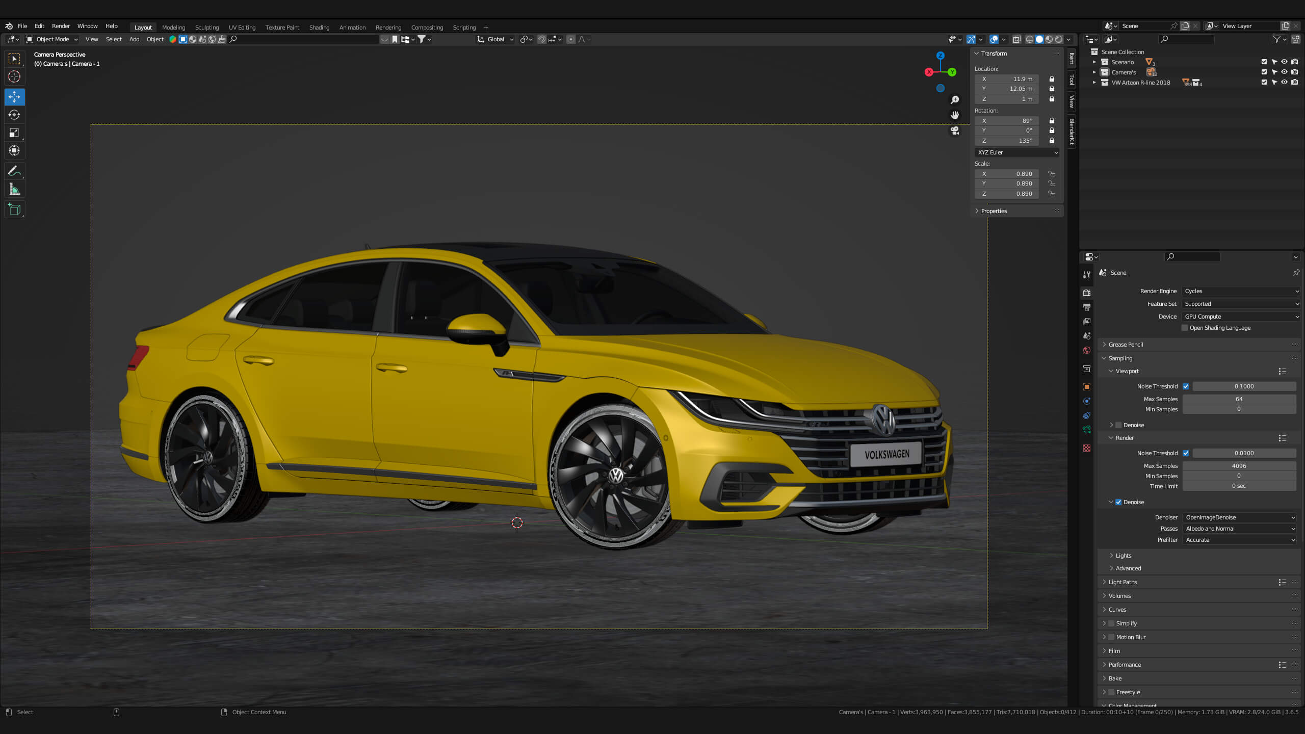Open the Texture properties checker icon
This screenshot has width=1305, height=734.
pos(1087,448)
